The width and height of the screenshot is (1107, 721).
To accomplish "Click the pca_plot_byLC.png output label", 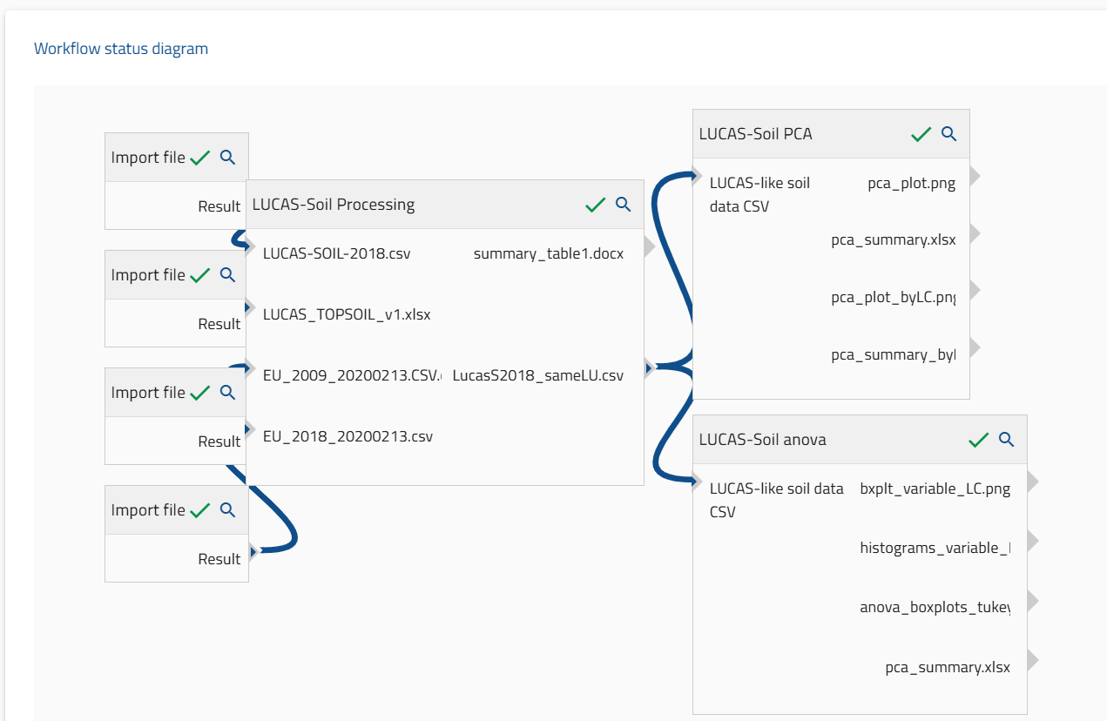I will [x=894, y=298].
